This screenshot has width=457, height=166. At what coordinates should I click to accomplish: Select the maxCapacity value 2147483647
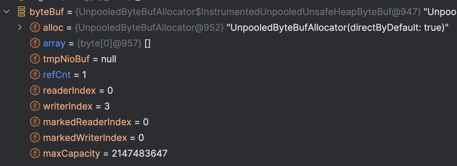tap(140, 153)
